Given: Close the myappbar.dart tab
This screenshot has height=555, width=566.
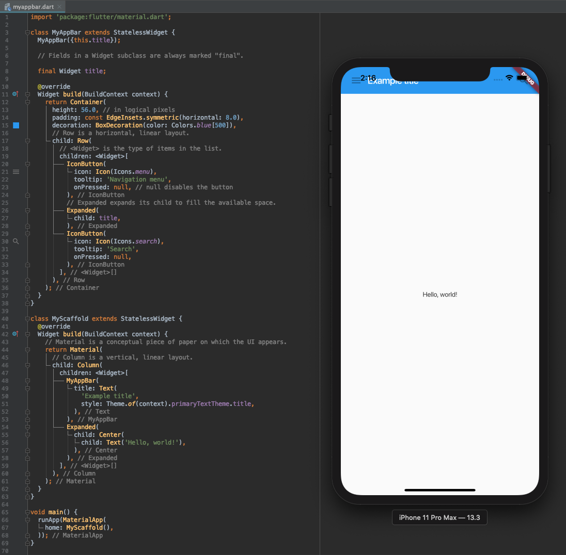Looking at the screenshot, I should (x=59, y=7).
